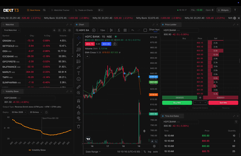Open Watchlist settings gear
241x156 pixels.
point(70,30)
